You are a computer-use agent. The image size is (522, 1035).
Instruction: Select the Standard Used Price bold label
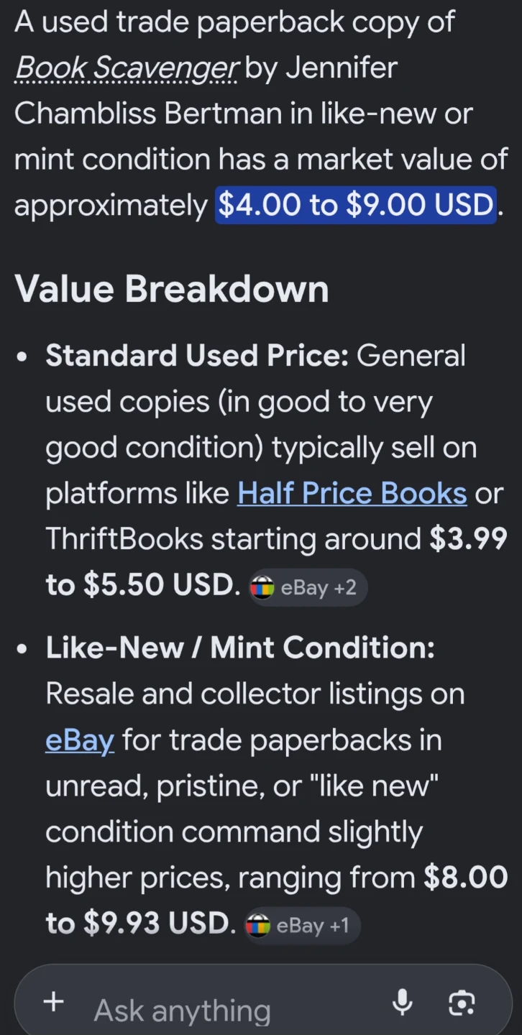(x=197, y=355)
